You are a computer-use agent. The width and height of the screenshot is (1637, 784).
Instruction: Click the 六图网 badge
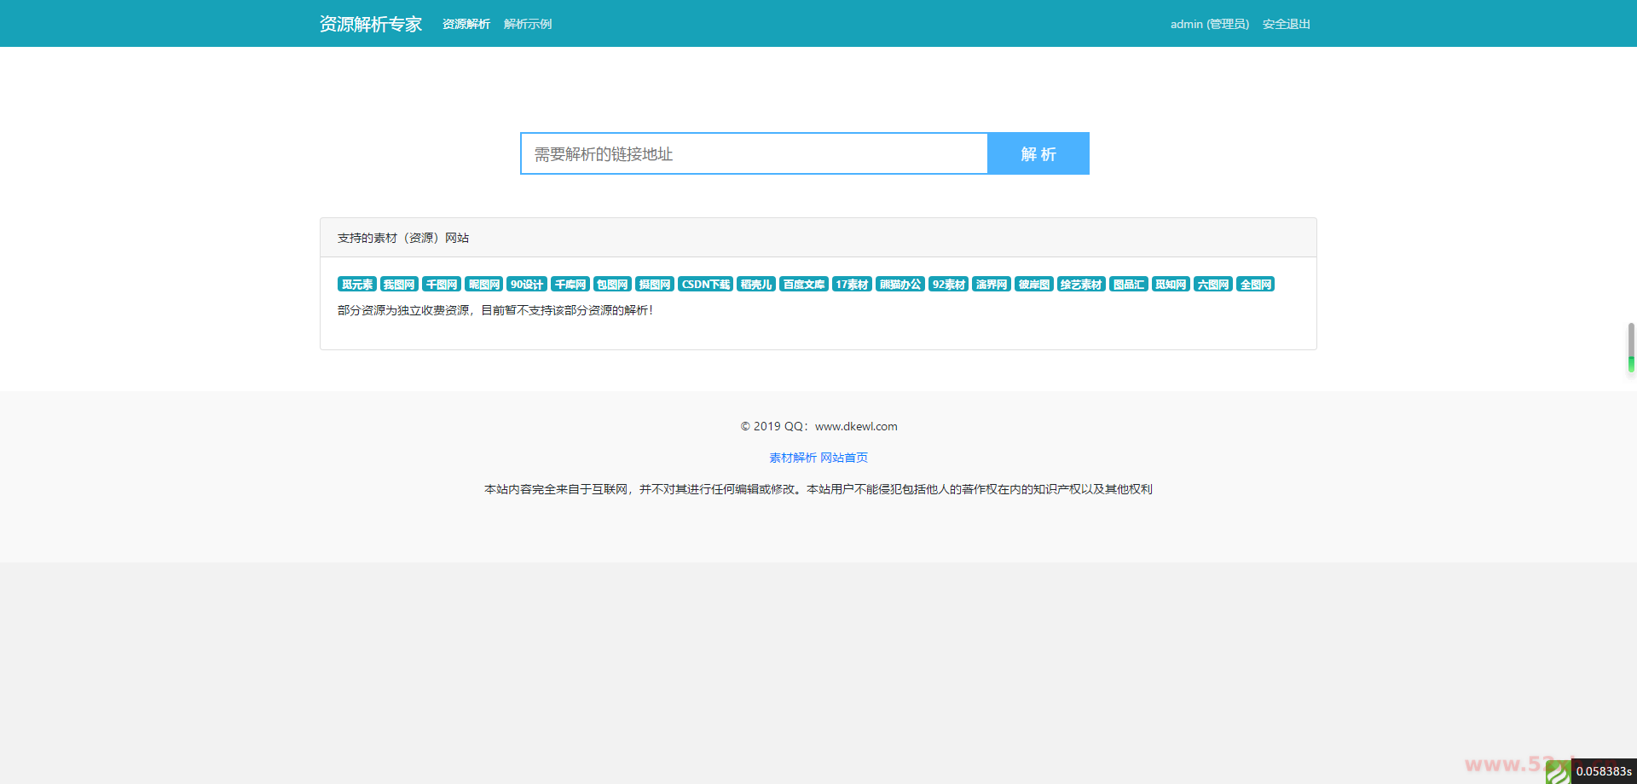pyautogui.click(x=1212, y=284)
